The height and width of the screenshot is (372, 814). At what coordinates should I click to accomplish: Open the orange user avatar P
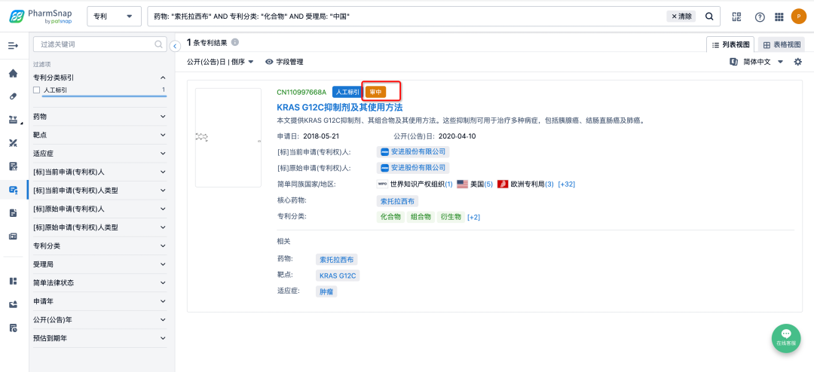[798, 17]
